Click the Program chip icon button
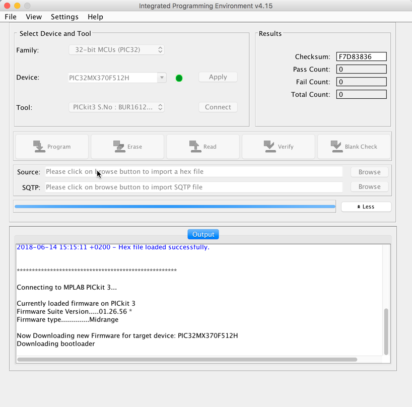This screenshot has height=407, width=412. 52,147
